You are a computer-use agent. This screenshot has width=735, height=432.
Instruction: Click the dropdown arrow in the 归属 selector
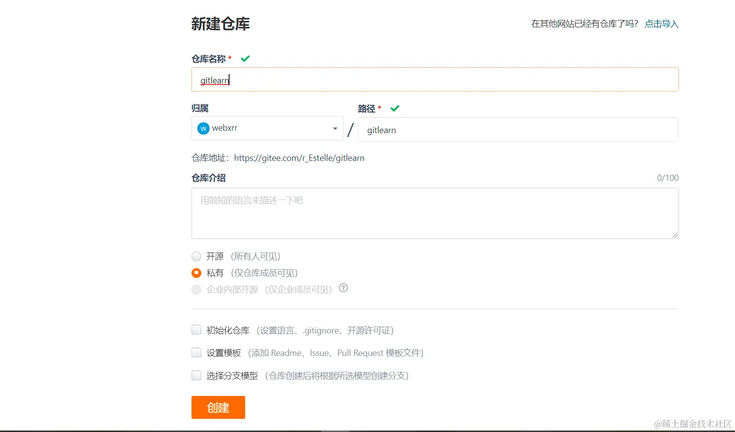tap(335, 129)
